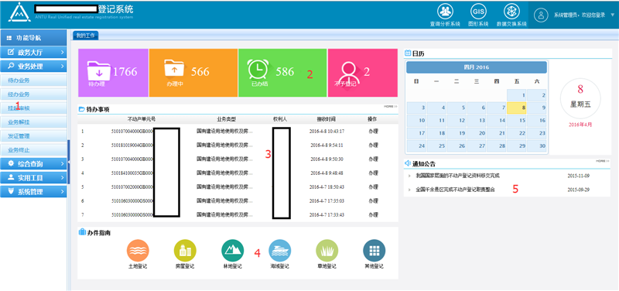
Task: Open the 不予登记 person card
Action: click(362, 73)
